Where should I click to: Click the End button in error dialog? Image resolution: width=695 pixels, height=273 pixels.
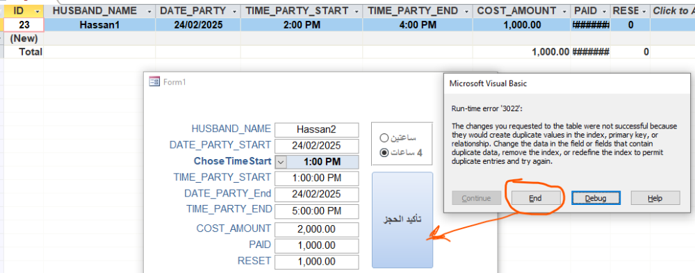coord(535,198)
